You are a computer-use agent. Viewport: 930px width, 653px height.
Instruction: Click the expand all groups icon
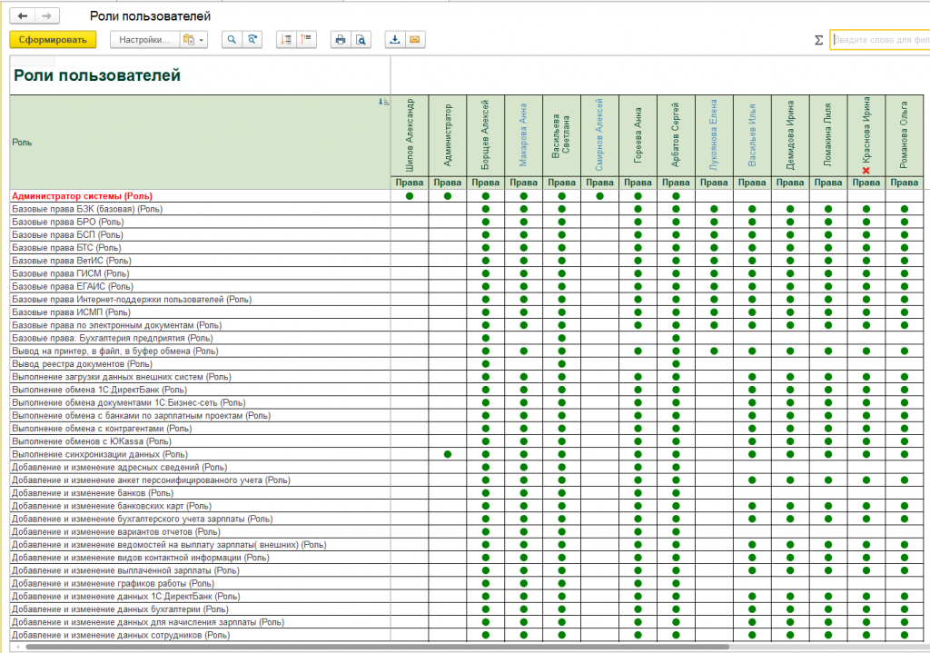point(285,40)
